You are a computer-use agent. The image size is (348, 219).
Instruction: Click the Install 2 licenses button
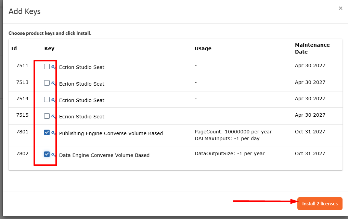320,204
